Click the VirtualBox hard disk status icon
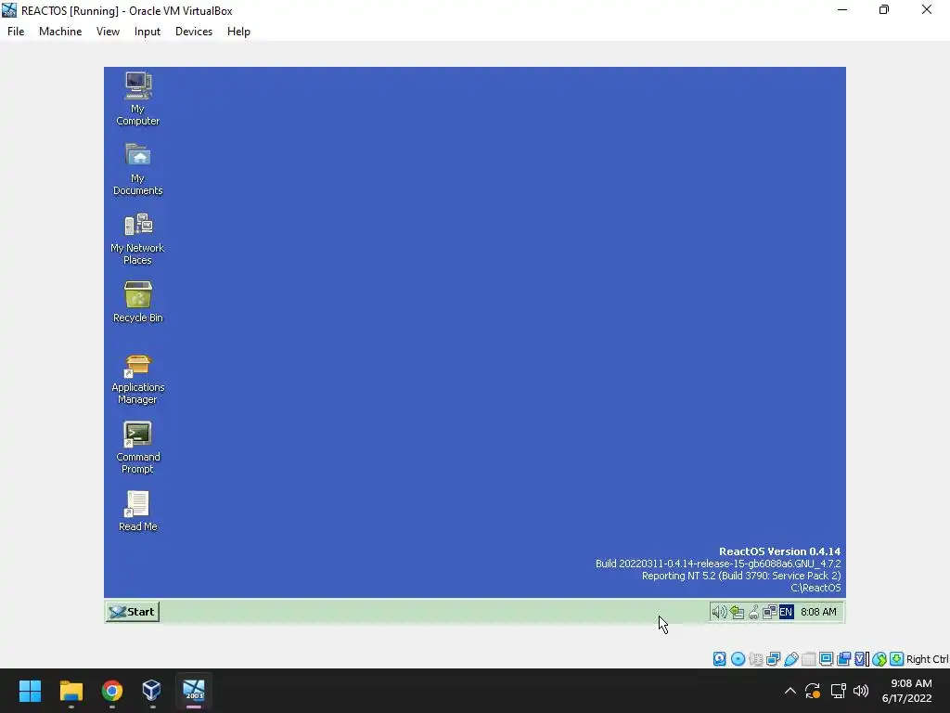Image resolution: width=950 pixels, height=713 pixels. [x=719, y=659]
